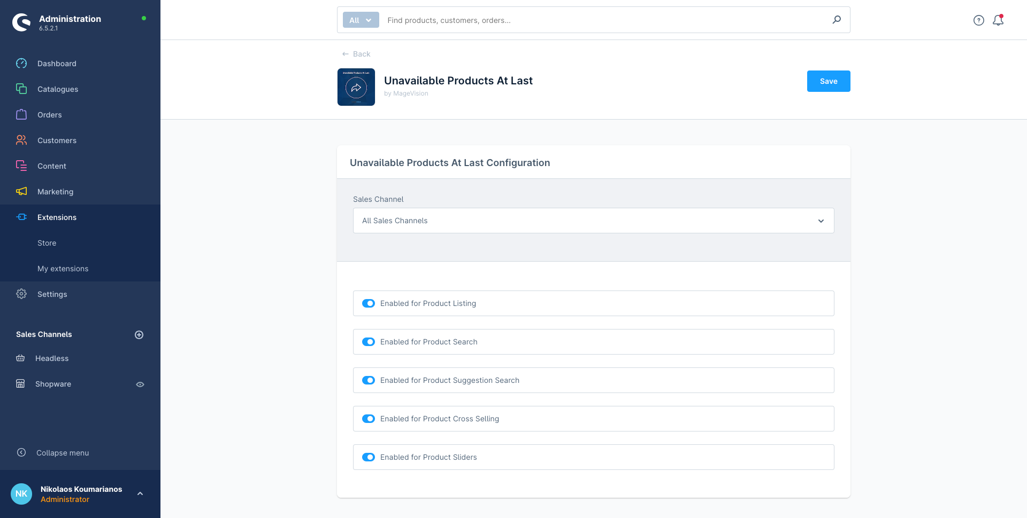Toggle Enabled for Product Cross Selling switch
Viewport: 1027px width, 518px height.
(x=369, y=419)
